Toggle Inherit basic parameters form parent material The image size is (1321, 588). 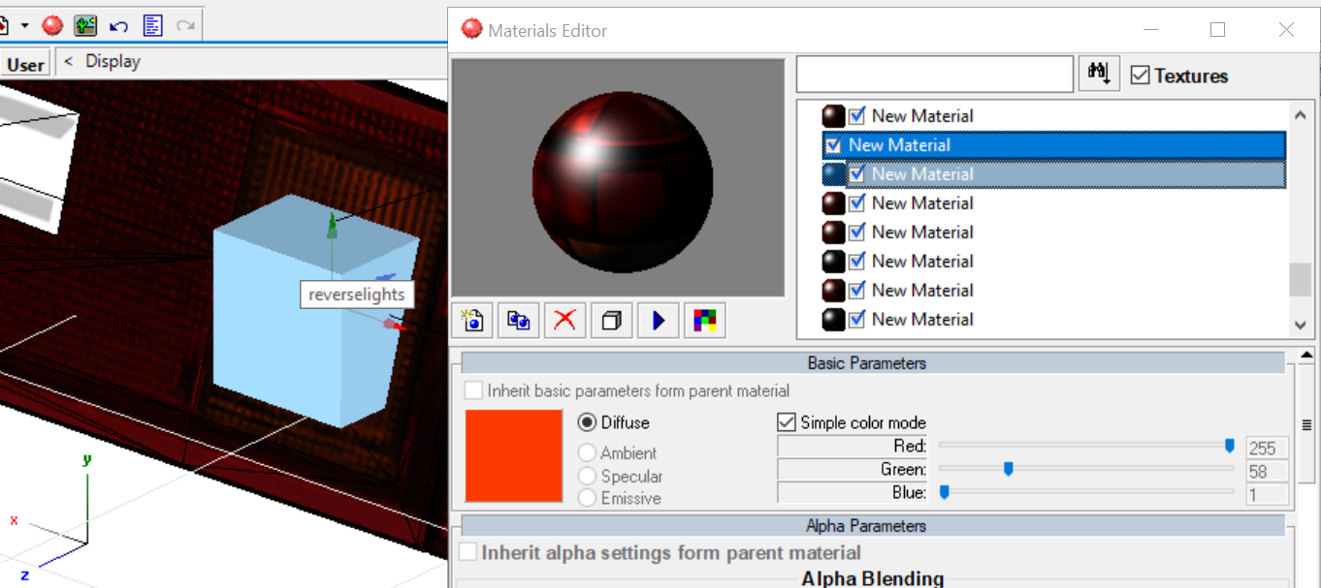pyautogui.click(x=473, y=390)
